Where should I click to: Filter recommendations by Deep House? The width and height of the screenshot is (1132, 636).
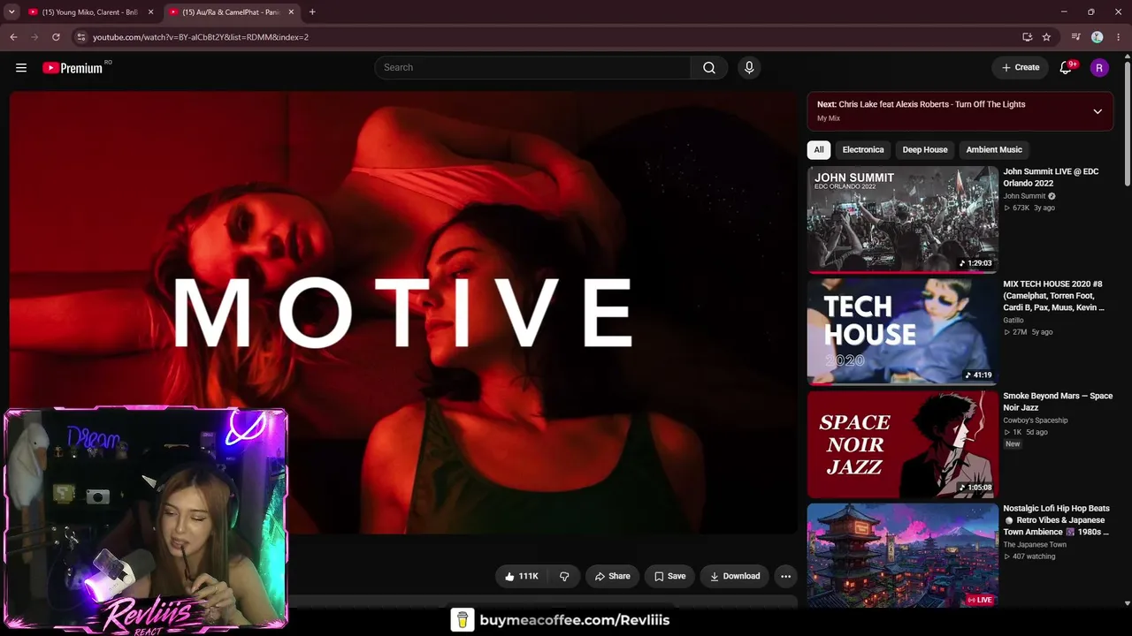[925, 149]
